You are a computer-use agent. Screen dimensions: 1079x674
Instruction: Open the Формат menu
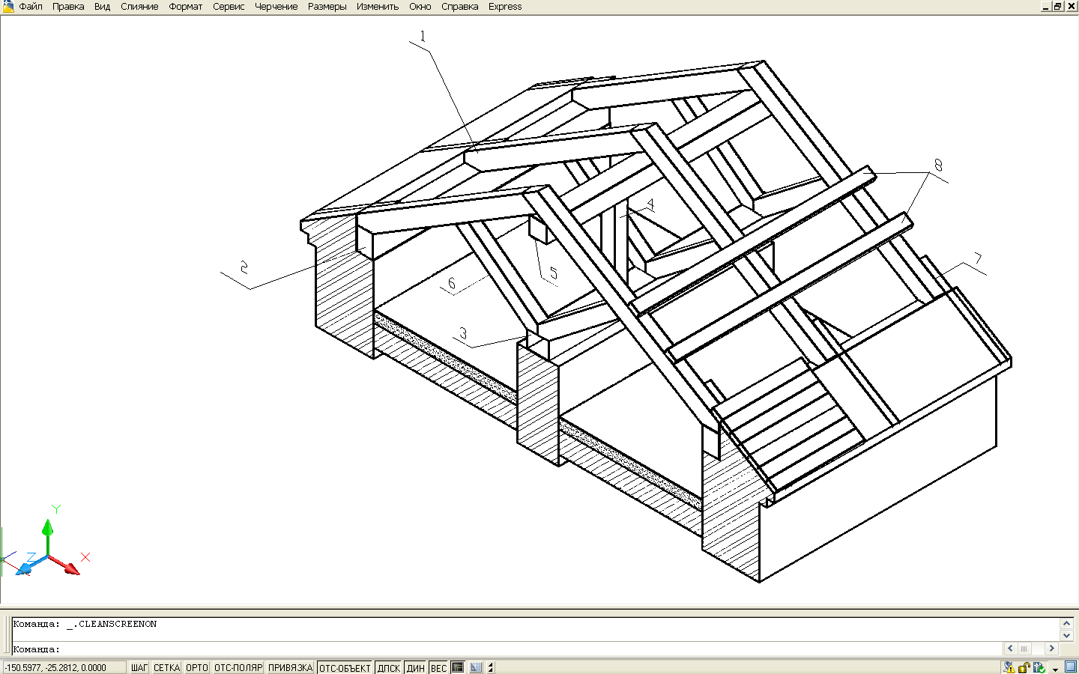coord(186,6)
